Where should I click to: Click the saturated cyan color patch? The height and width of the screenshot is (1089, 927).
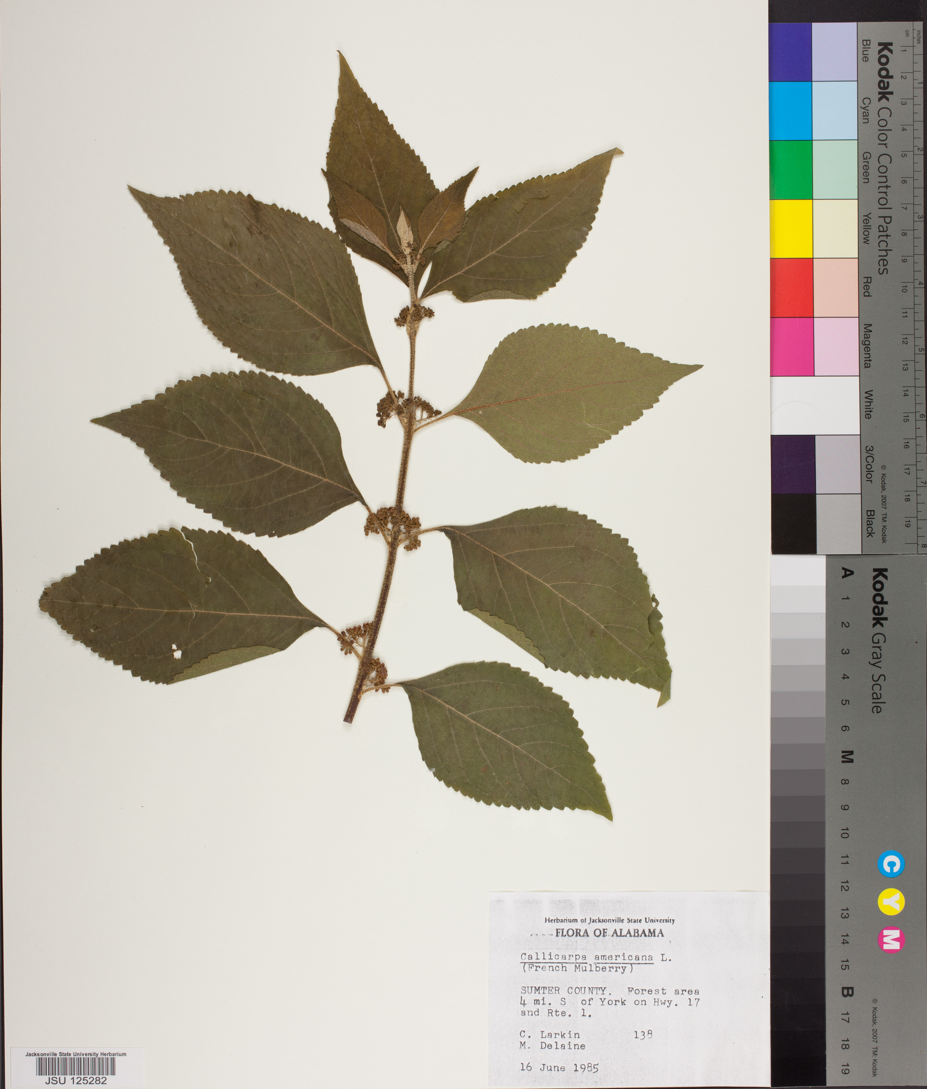click(790, 111)
